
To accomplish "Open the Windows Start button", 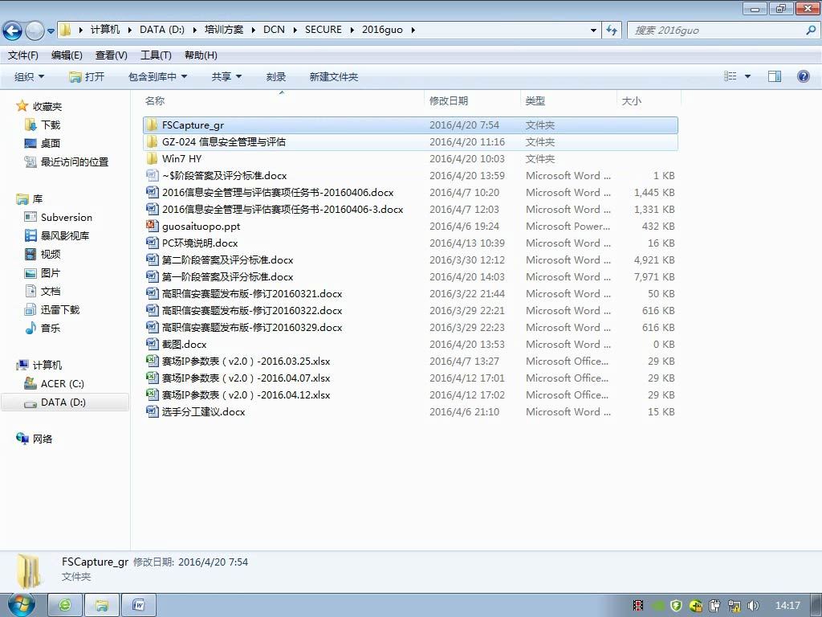I will tap(21, 605).
